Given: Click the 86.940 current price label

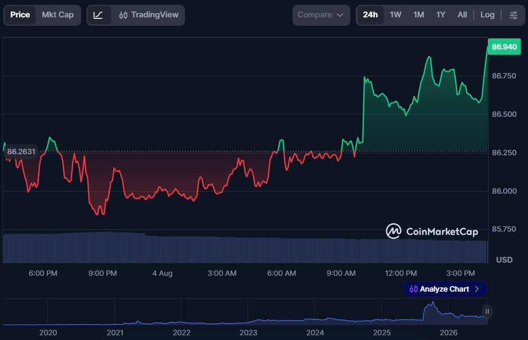Looking at the screenshot, I should (x=504, y=47).
